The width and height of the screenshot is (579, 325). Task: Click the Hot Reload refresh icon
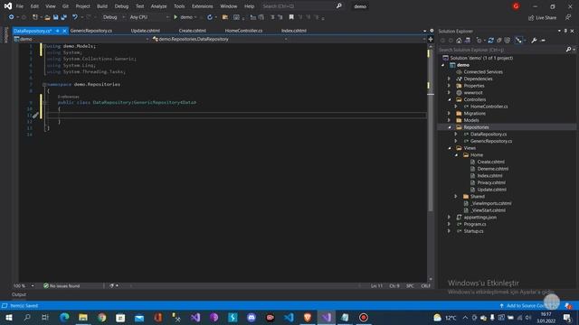(x=210, y=17)
